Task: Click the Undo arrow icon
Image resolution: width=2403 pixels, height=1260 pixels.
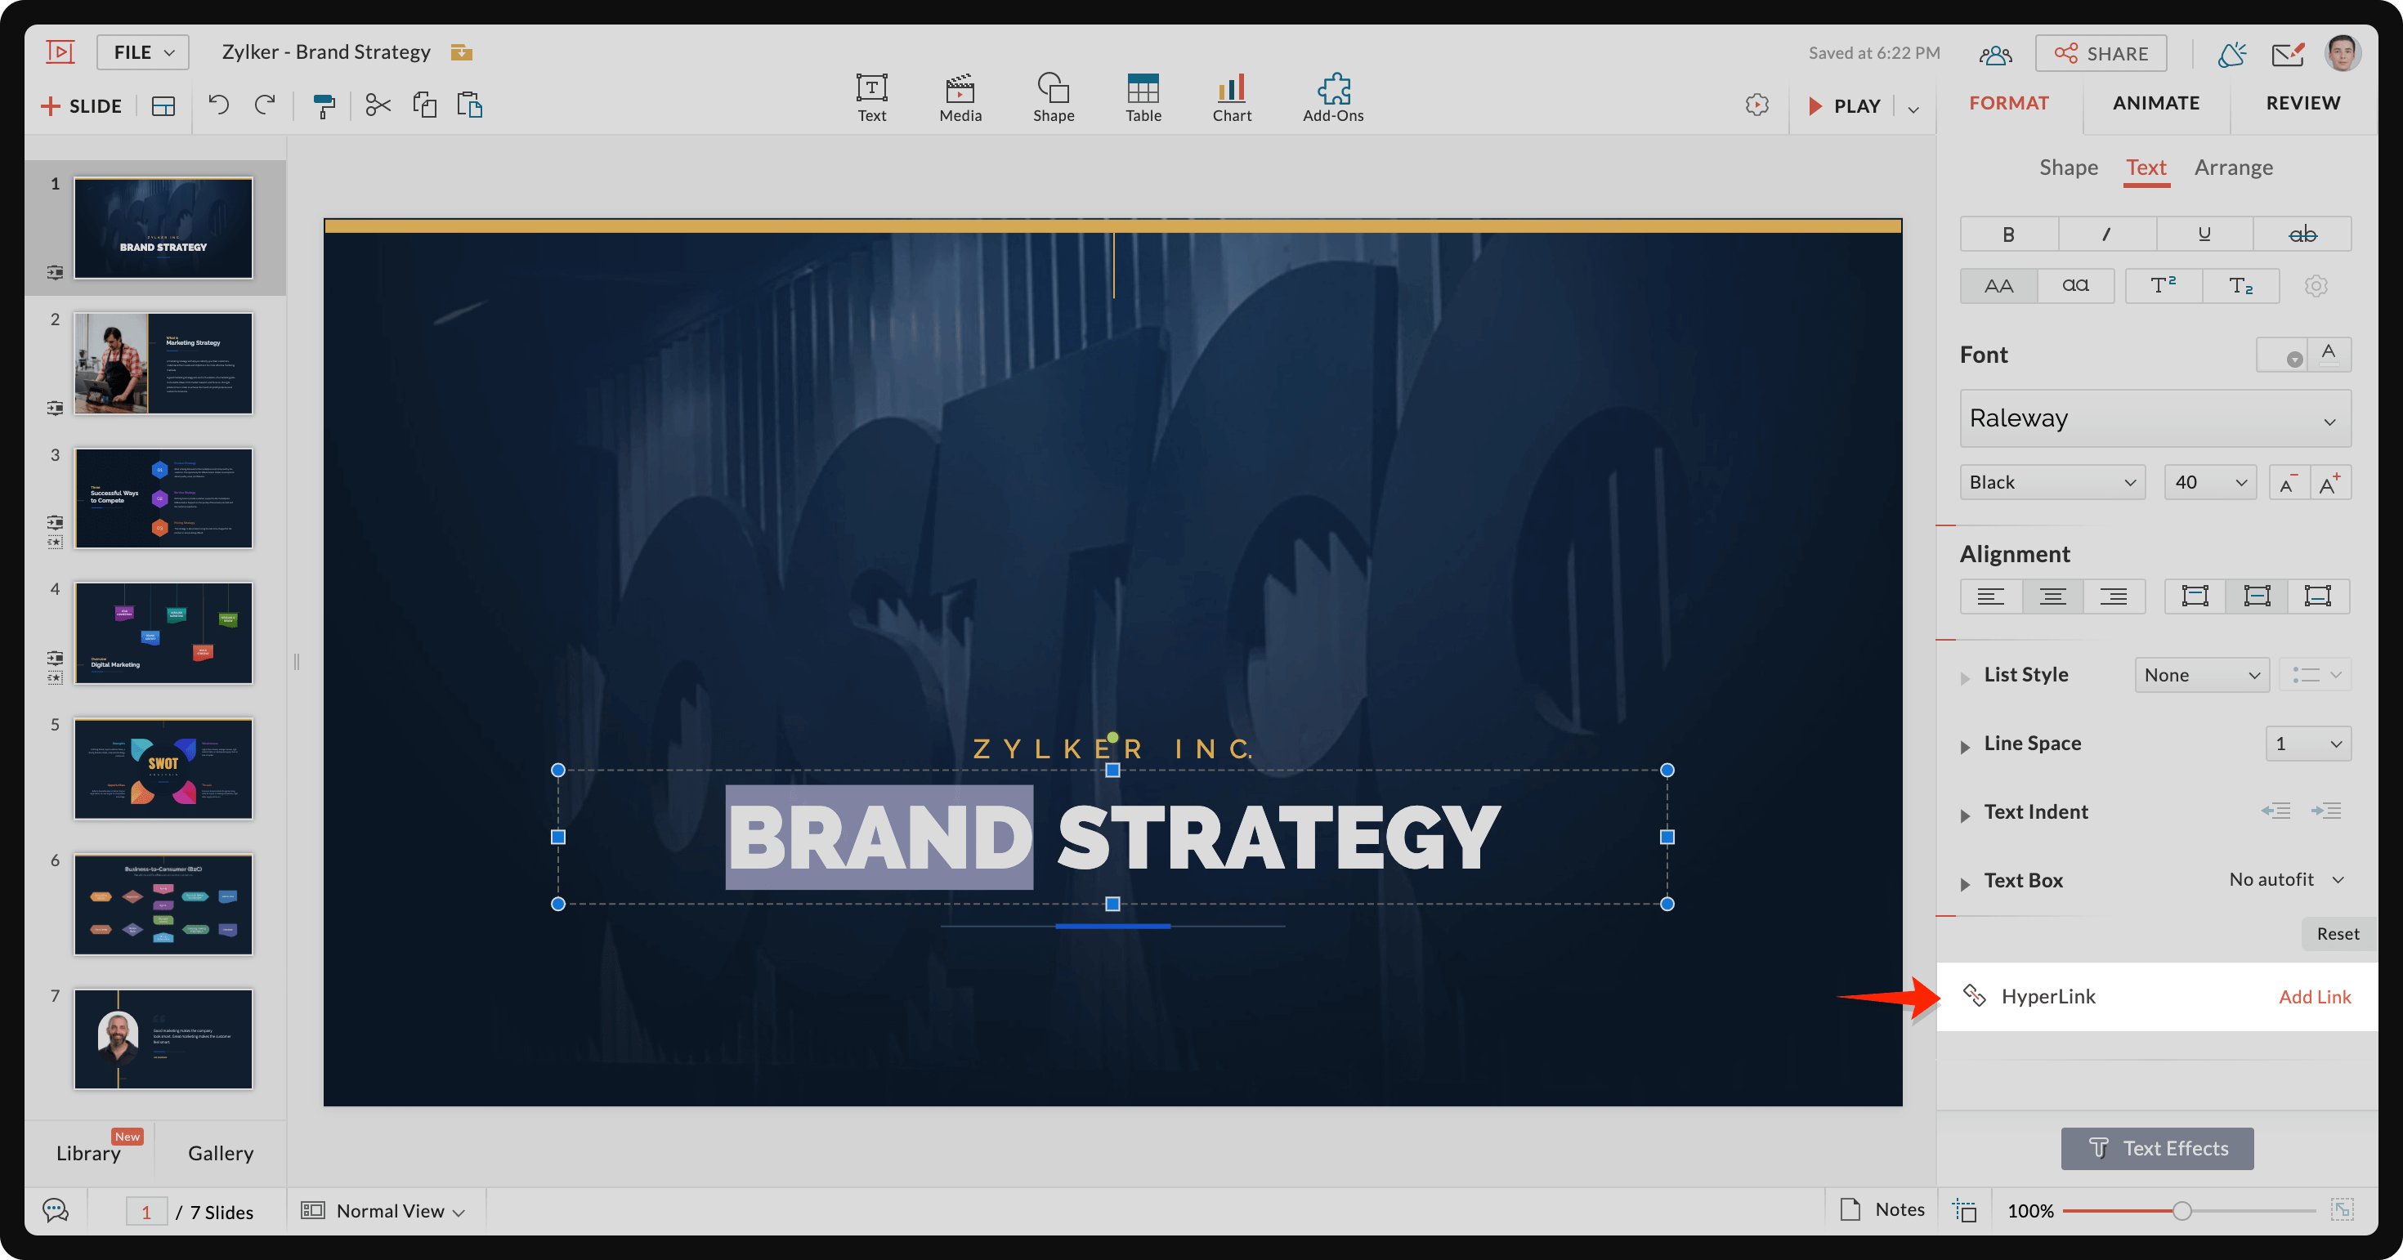Action: [218, 105]
